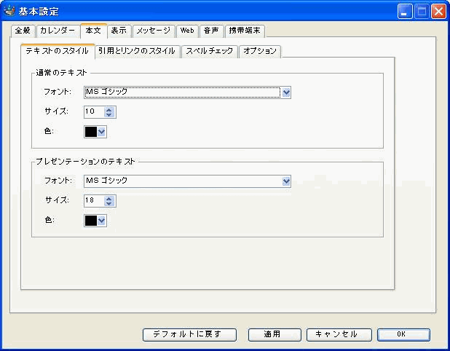Open the スペルチェック sub-tab
Viewport: 450px width, 351px height.
pos(209,51)
